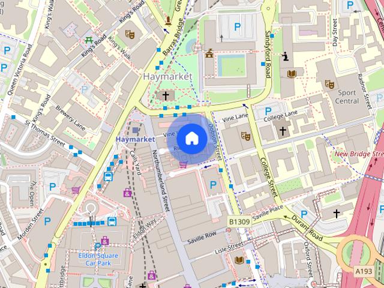Viewport: 384px width, 288px height.
Task: Select the shopping bag icon near Calls Yard
Action: pyautogui.click(x=127, y=193)
